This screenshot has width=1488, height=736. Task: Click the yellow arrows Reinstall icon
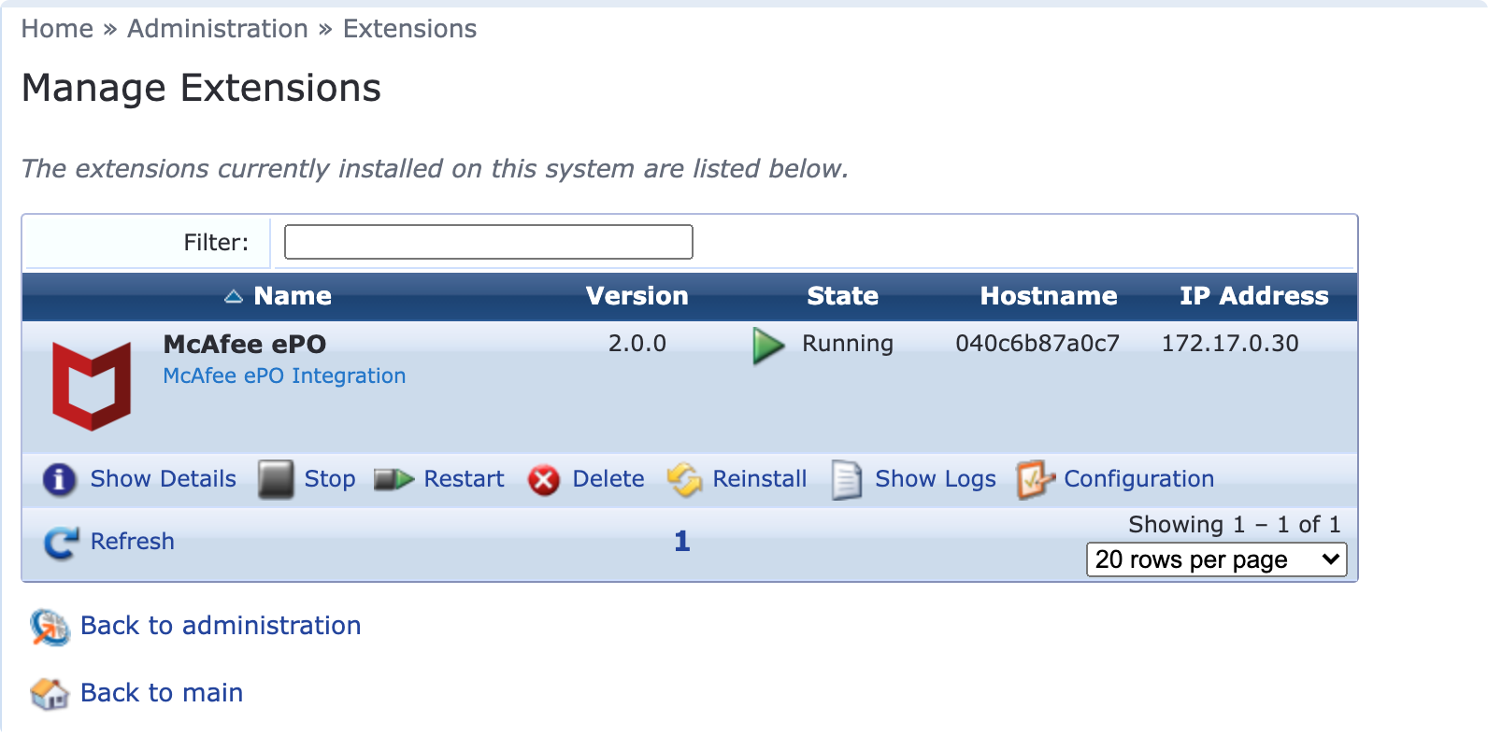coord(684,479)
